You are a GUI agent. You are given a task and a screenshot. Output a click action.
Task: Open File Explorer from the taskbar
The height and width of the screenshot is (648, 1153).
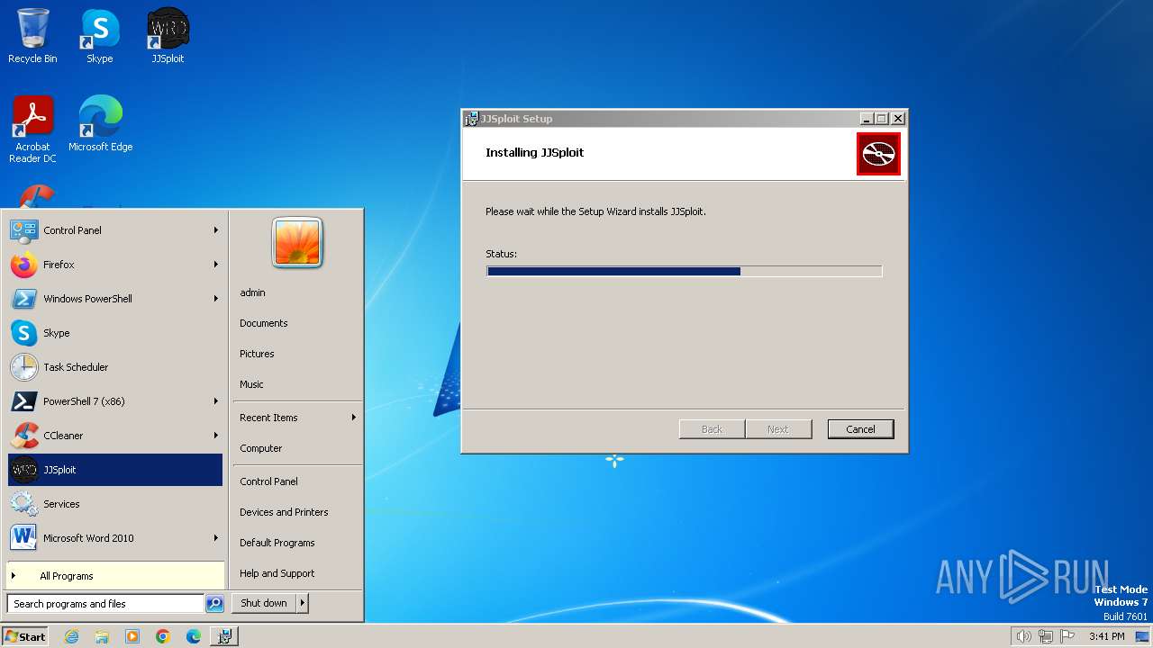(x=102, y=636)
